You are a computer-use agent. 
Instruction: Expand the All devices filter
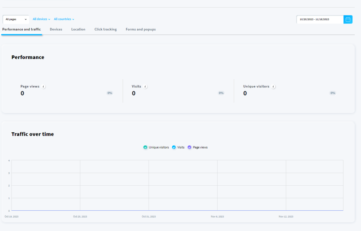tap(42, 19)
